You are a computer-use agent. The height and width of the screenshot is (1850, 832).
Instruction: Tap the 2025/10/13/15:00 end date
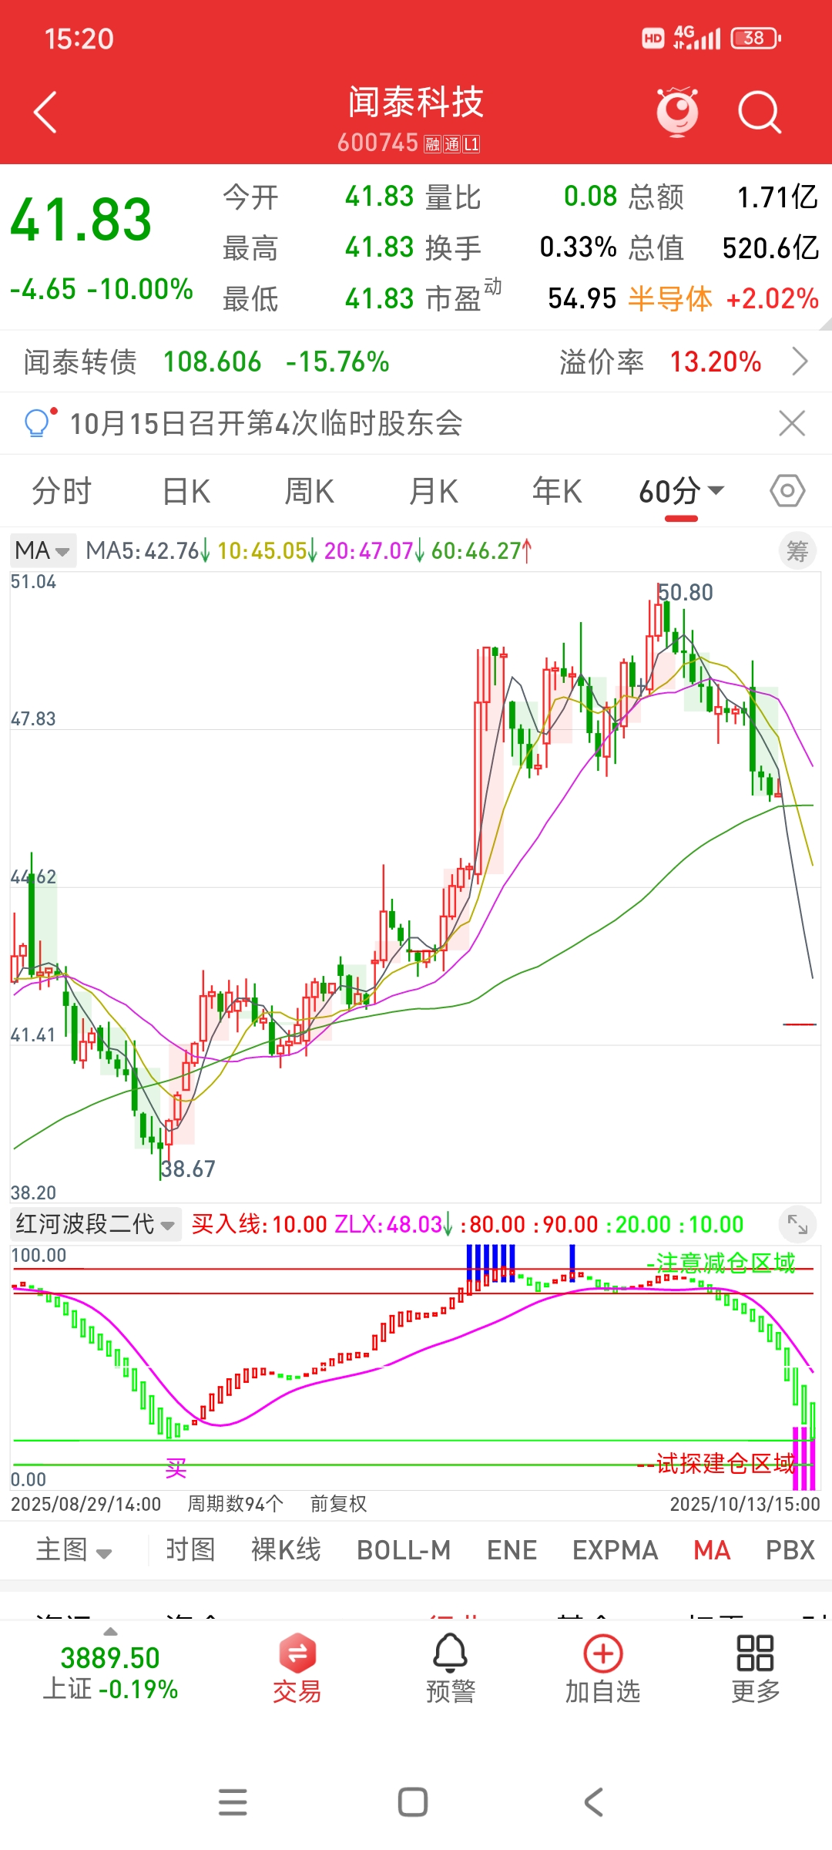click(x=745, y=1504)
